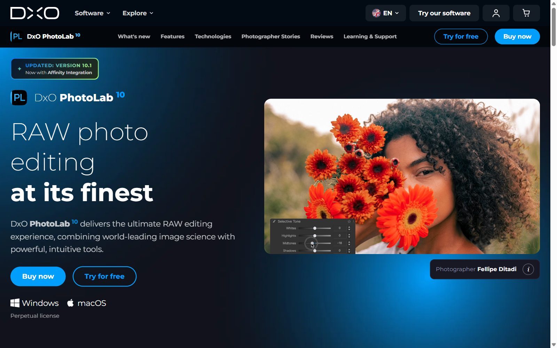Open Photographer Stories page
Image resolution: width=557 pixels, height=348 pixels.
[x=270, y=37]
